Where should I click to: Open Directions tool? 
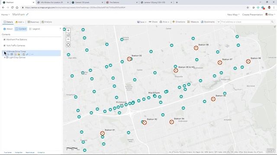point(179,22)
